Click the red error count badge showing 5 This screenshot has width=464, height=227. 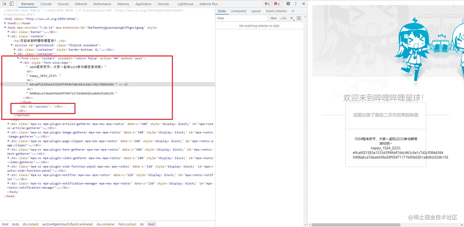click(x=267, y=4)
